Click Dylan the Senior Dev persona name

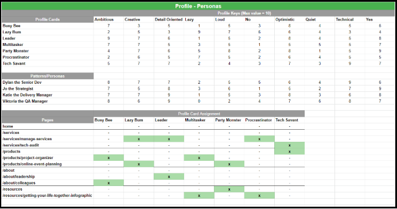pos(22,82)
